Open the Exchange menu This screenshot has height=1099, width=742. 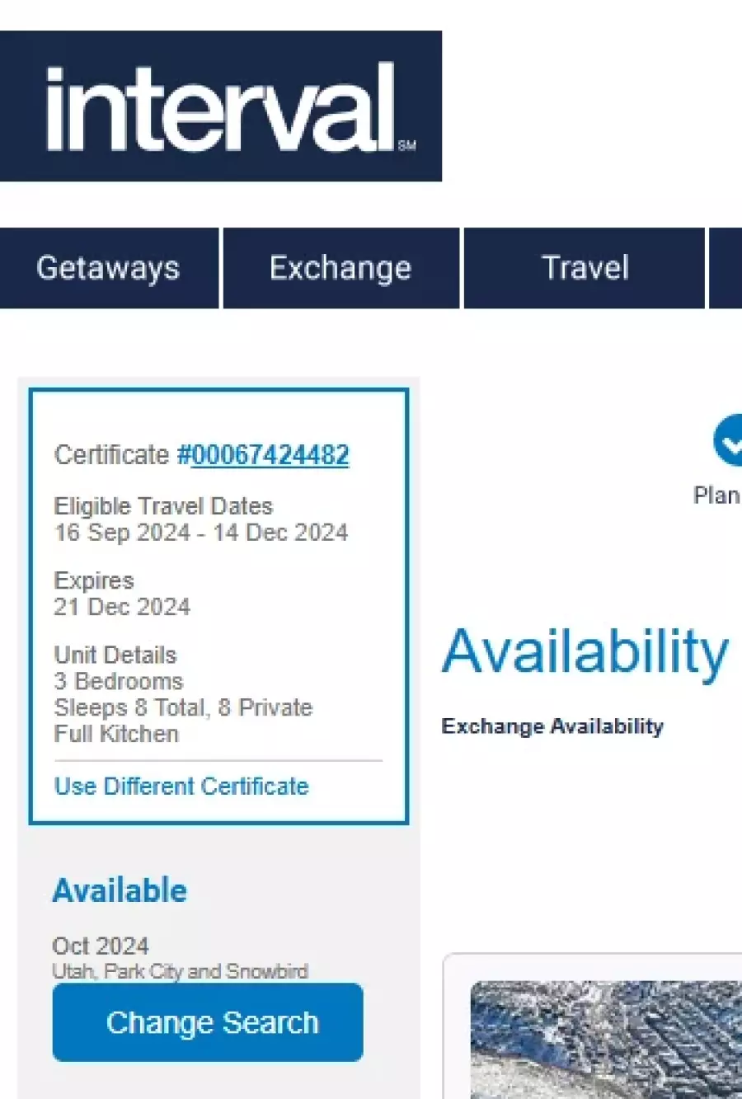(x=340, y=269)
